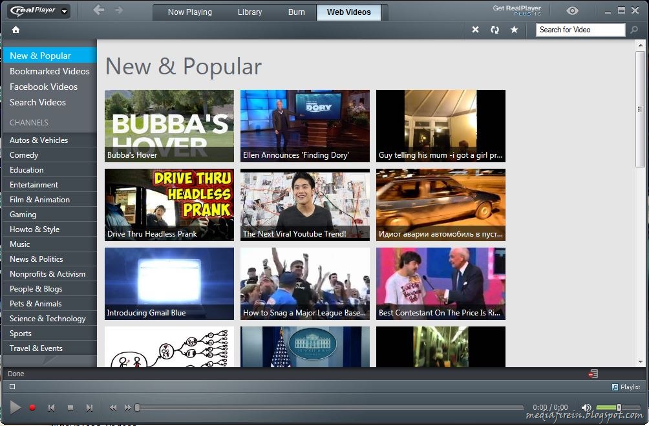Click the home icon below the RealPlayer logo
Image resolution: width=649 pixels, height=426 pixels.
15,29
